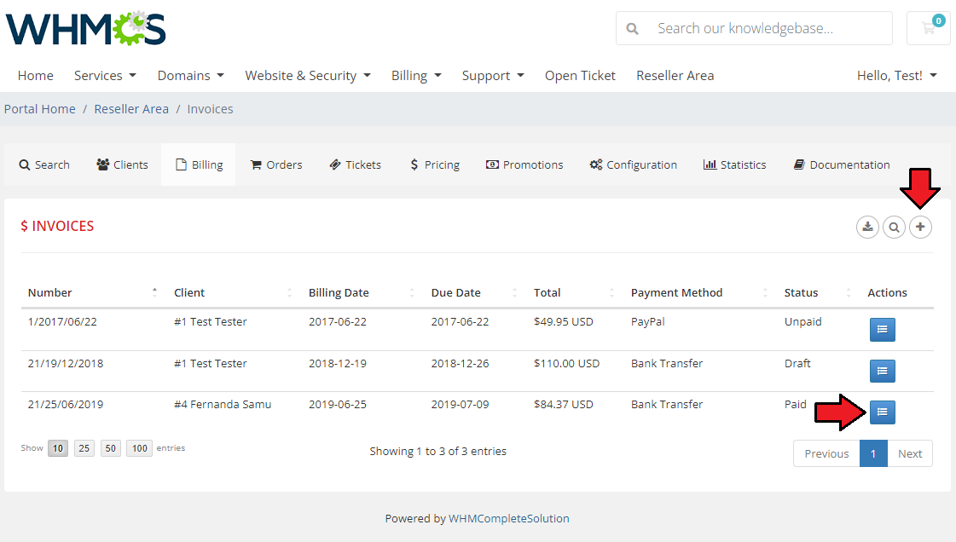Go to the Tickets tab
This screenshot has height=542, width=956.
355,164
